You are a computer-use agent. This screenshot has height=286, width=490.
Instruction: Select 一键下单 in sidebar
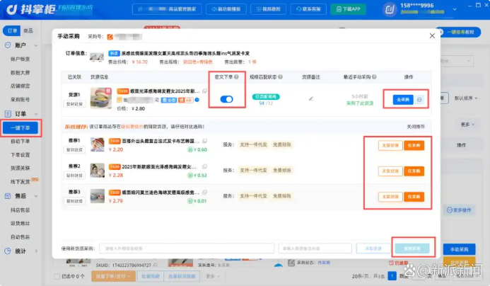tap(21, 128)
